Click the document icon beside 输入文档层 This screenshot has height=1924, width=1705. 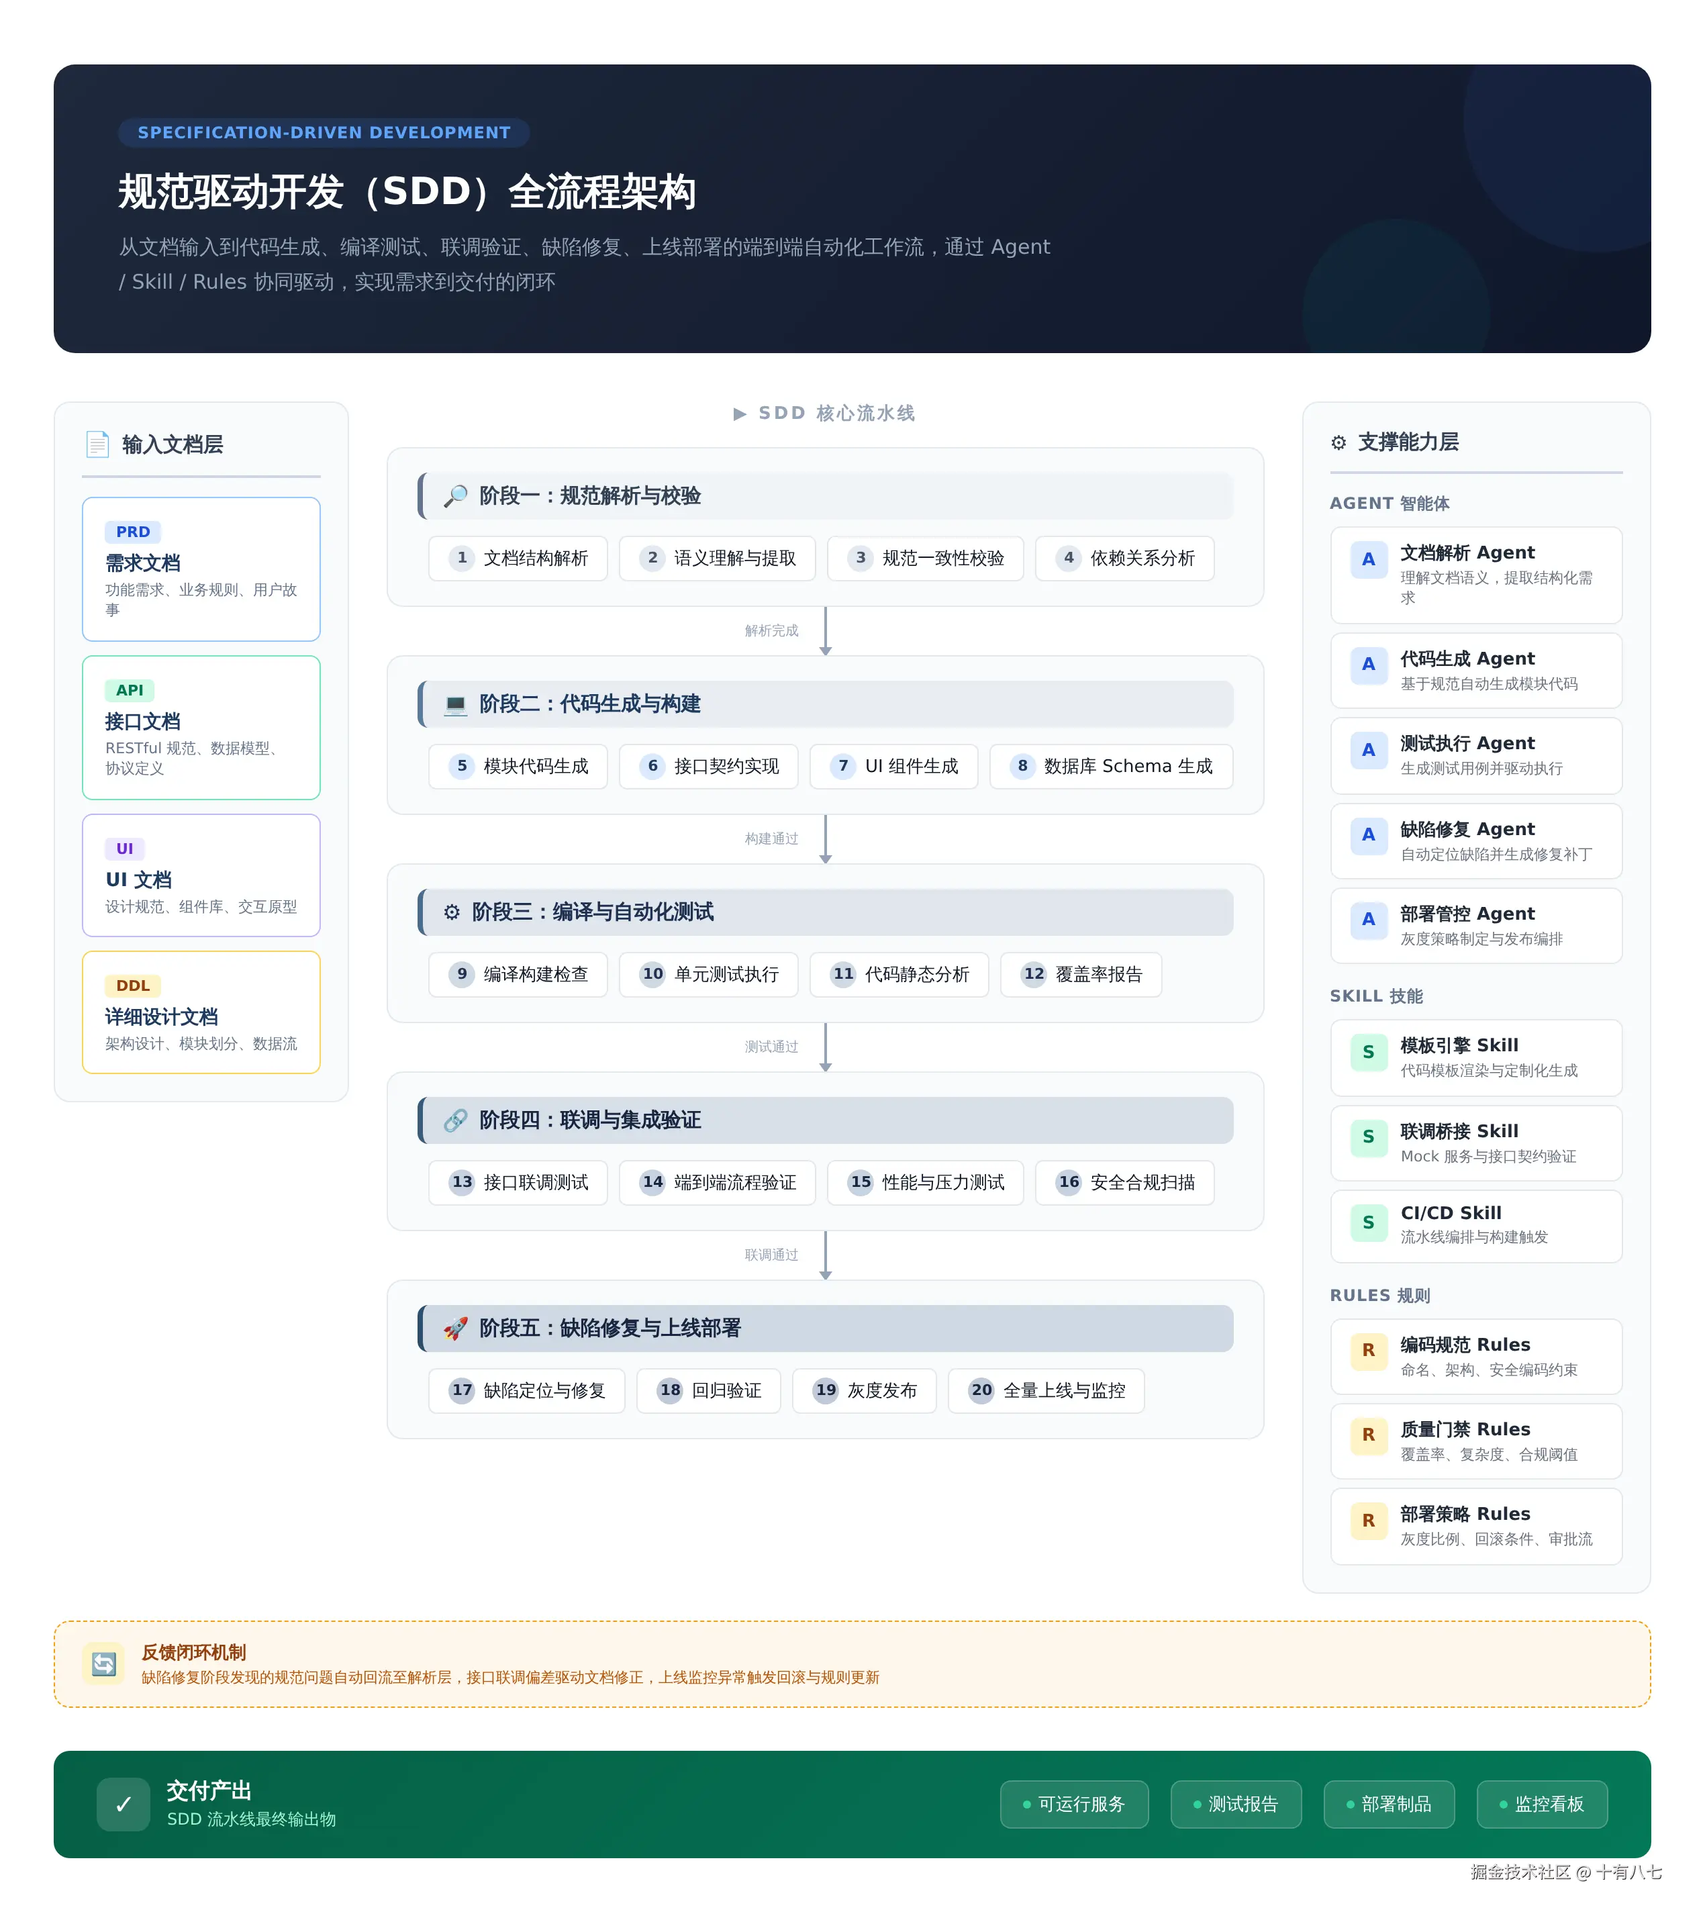(x=97, y=443)
